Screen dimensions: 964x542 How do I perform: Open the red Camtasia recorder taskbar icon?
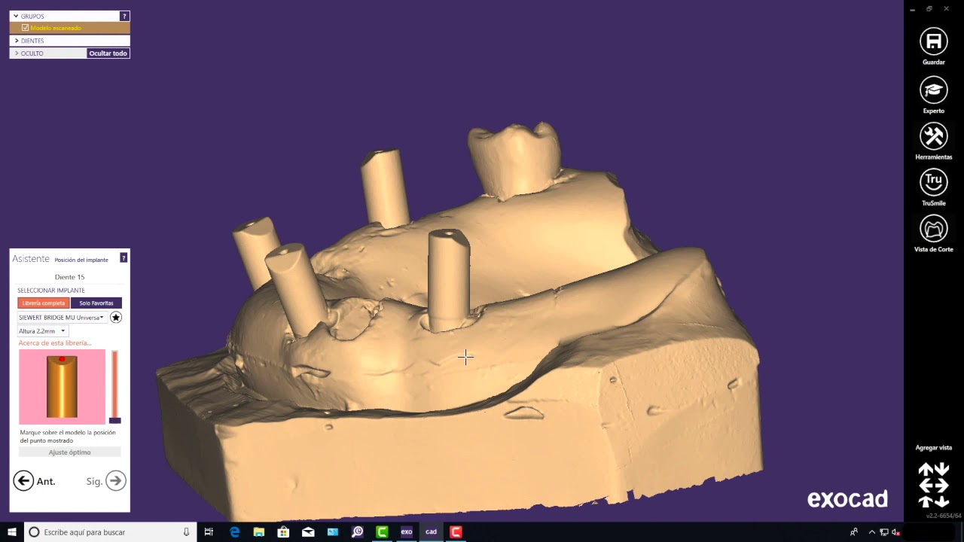point(456,532)
